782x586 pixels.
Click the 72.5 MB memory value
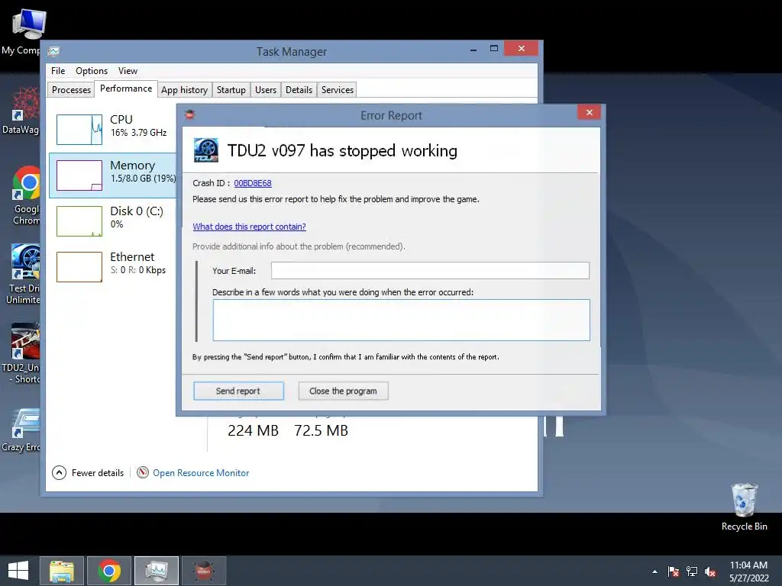[x=321, y=430]
